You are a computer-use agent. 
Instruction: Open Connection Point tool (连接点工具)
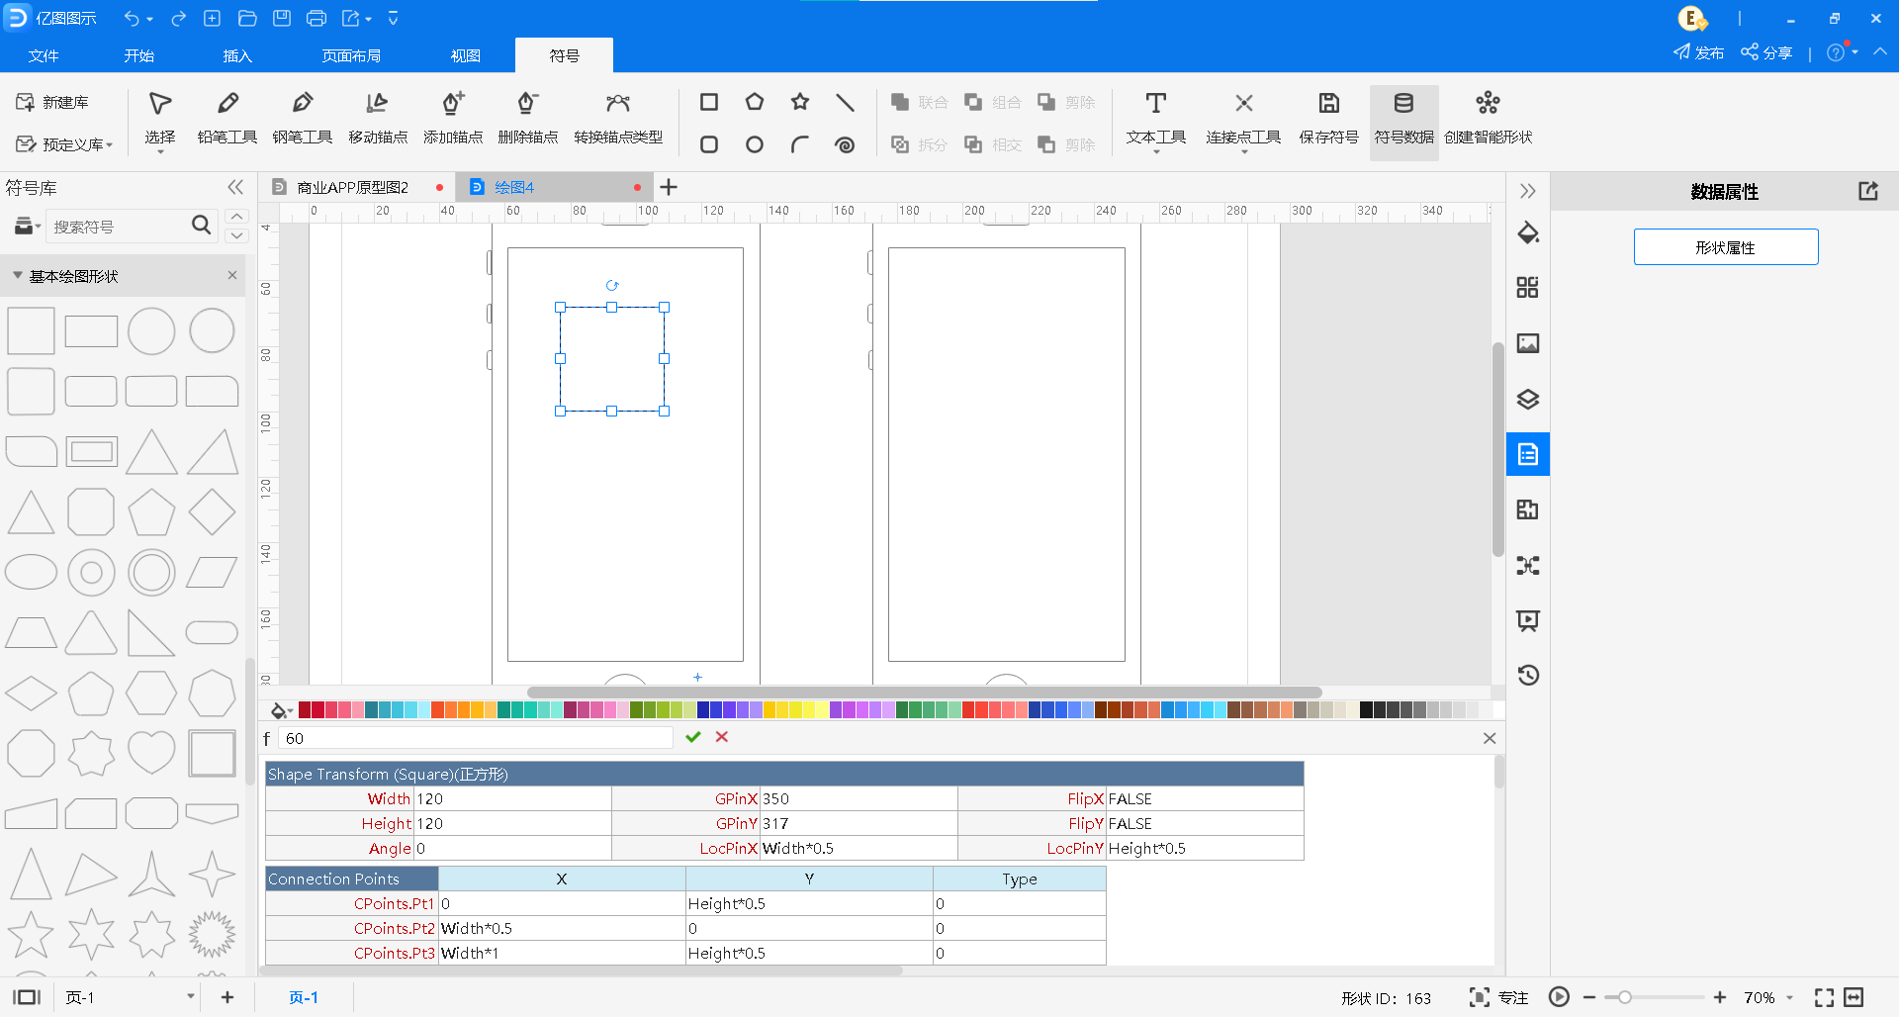point(1243,119)
